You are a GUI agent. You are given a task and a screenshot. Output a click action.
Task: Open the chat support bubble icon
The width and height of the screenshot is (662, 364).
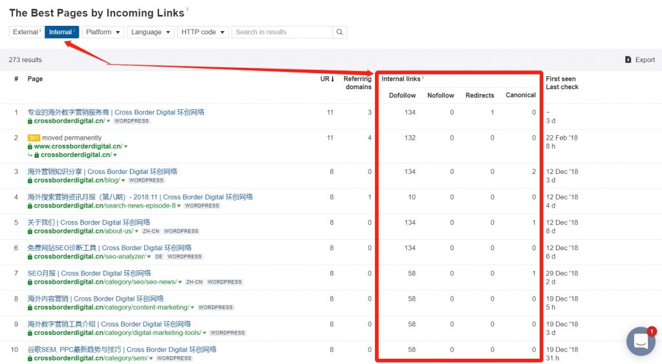pyautogui.click(x=641, y=341)
